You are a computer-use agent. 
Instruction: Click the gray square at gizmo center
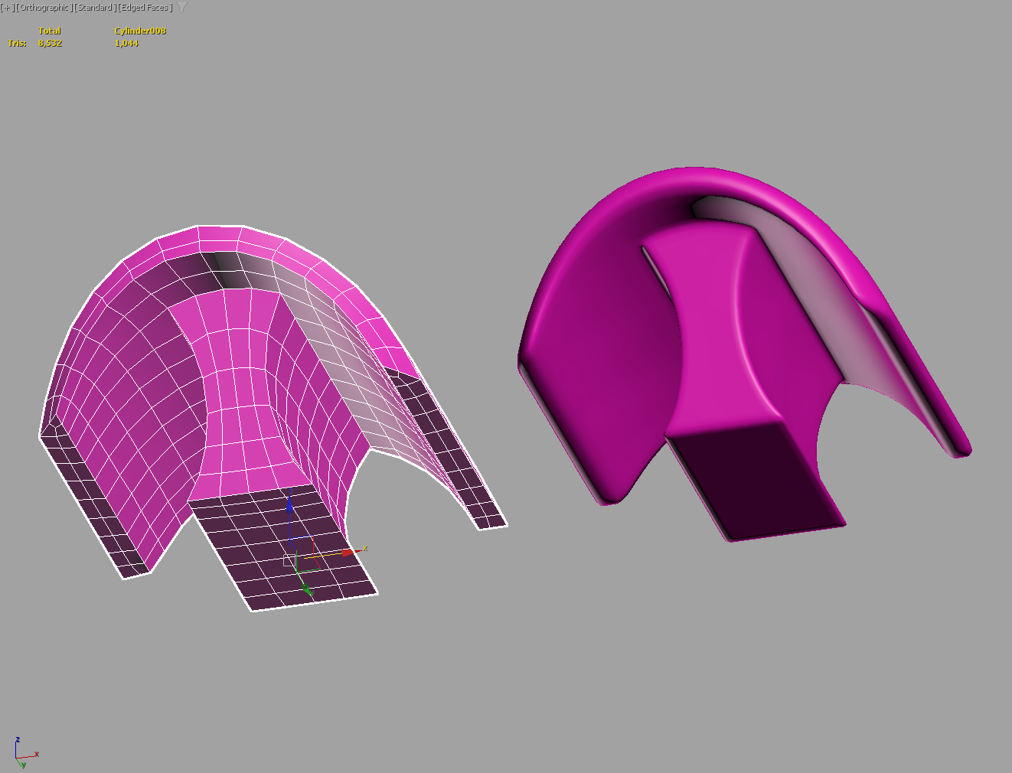(289, 560)
